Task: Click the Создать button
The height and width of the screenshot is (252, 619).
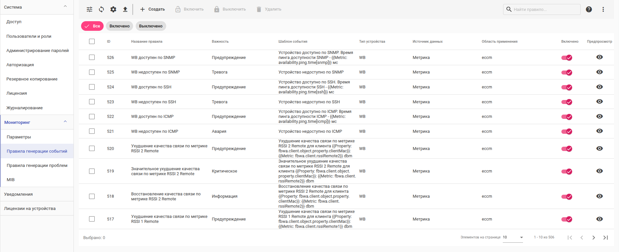Action: (x=152, y=9)
